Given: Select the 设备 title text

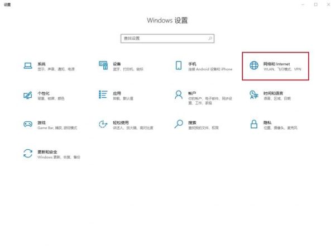Looking at the screenshot, I should tap(117, 64).
